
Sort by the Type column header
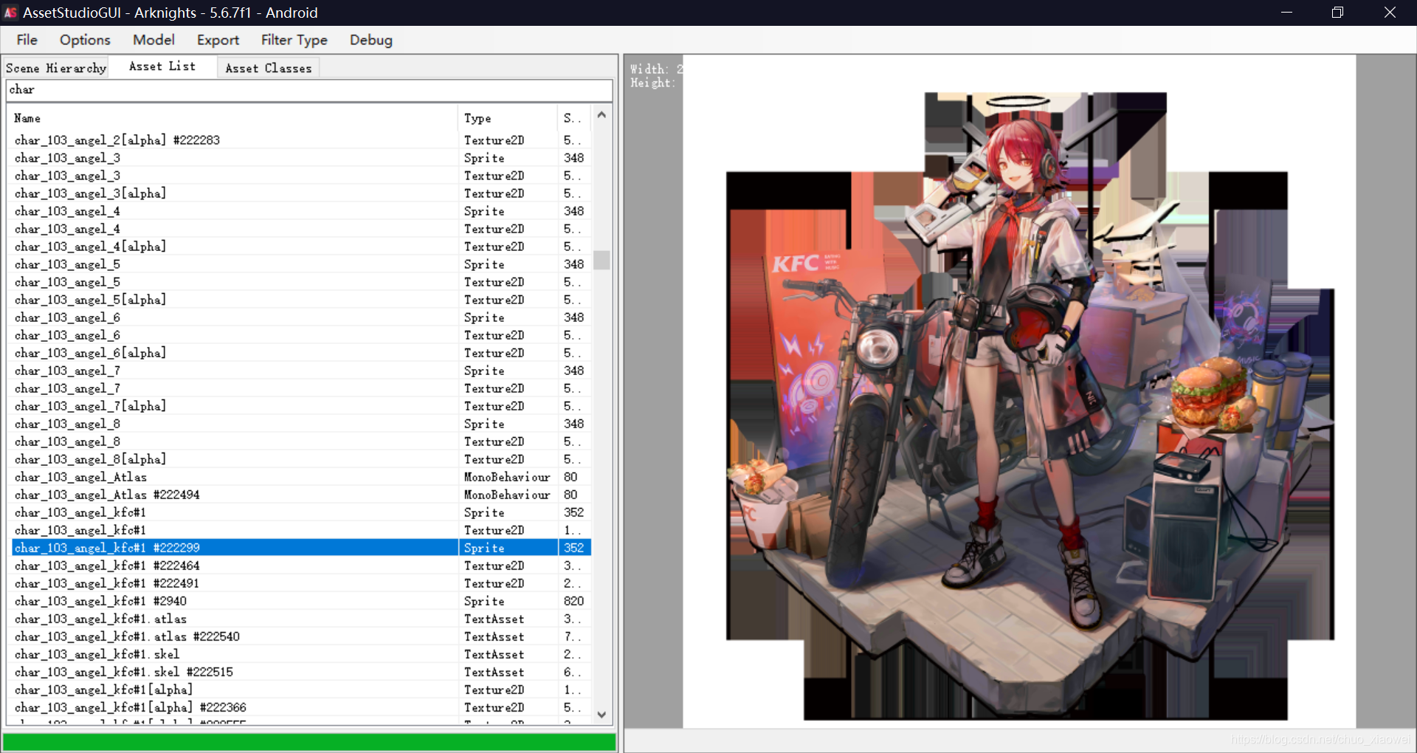coord(507,118)
